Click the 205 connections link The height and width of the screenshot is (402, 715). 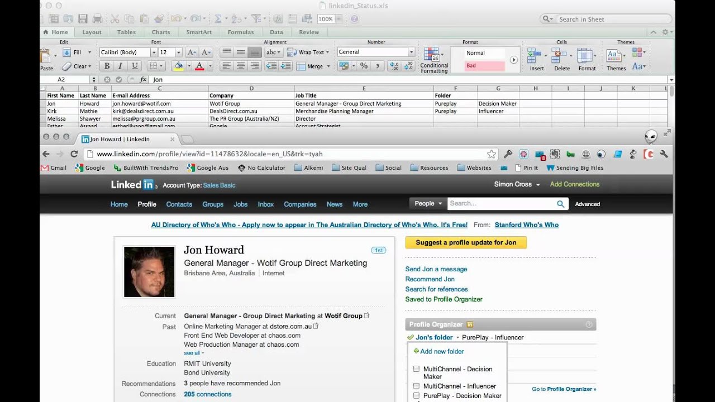click(208, 394)
